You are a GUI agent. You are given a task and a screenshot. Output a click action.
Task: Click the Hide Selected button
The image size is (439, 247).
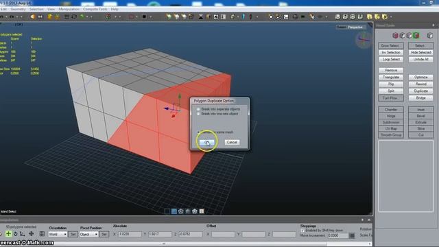click(420, 52)
